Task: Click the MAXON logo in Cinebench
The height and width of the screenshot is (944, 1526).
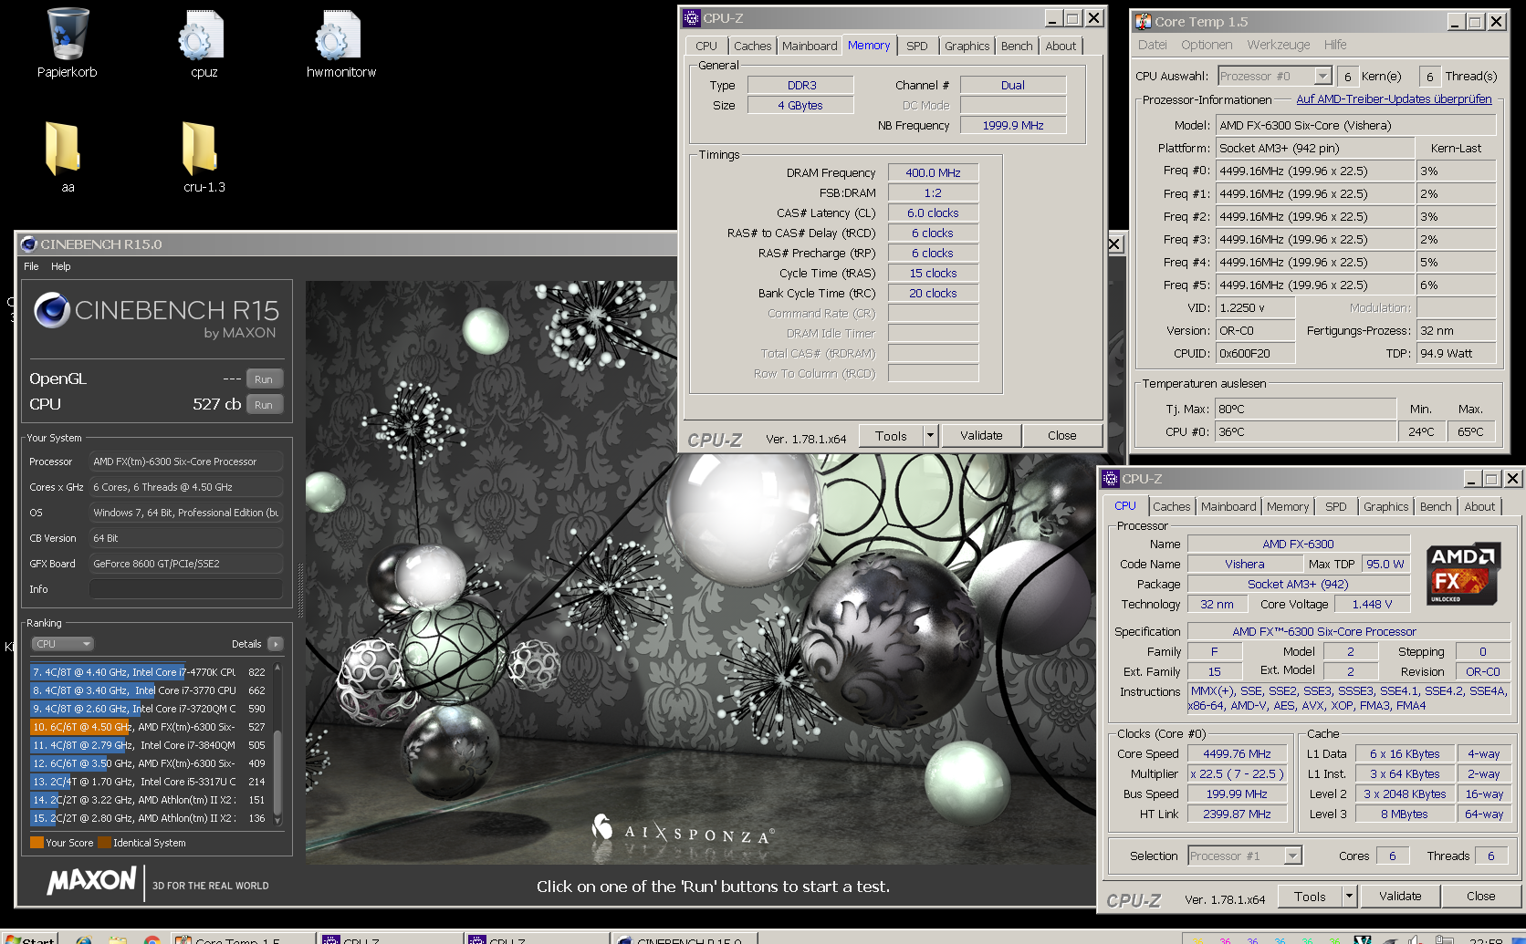Action: tap(91, 881)
